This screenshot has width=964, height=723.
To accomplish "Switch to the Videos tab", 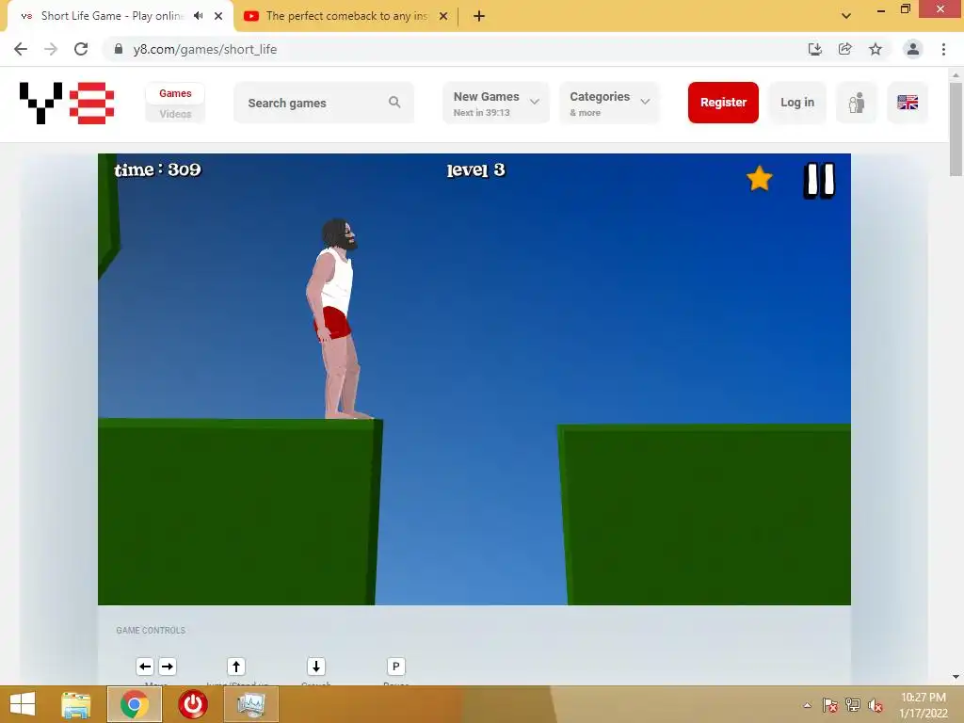I will point(175,114).
